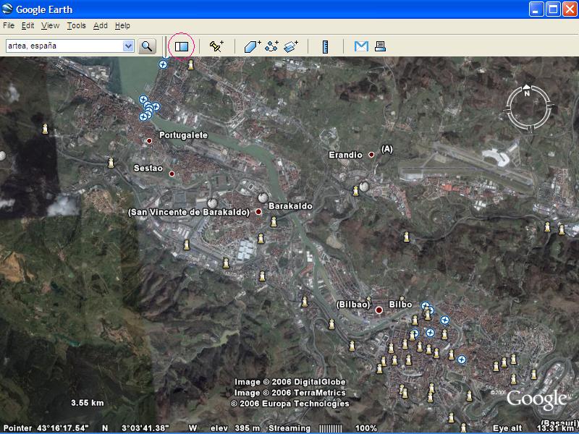Open the Add menu
Image resolution: width=579 pixels, height=434 pixels.
point(100,25)
